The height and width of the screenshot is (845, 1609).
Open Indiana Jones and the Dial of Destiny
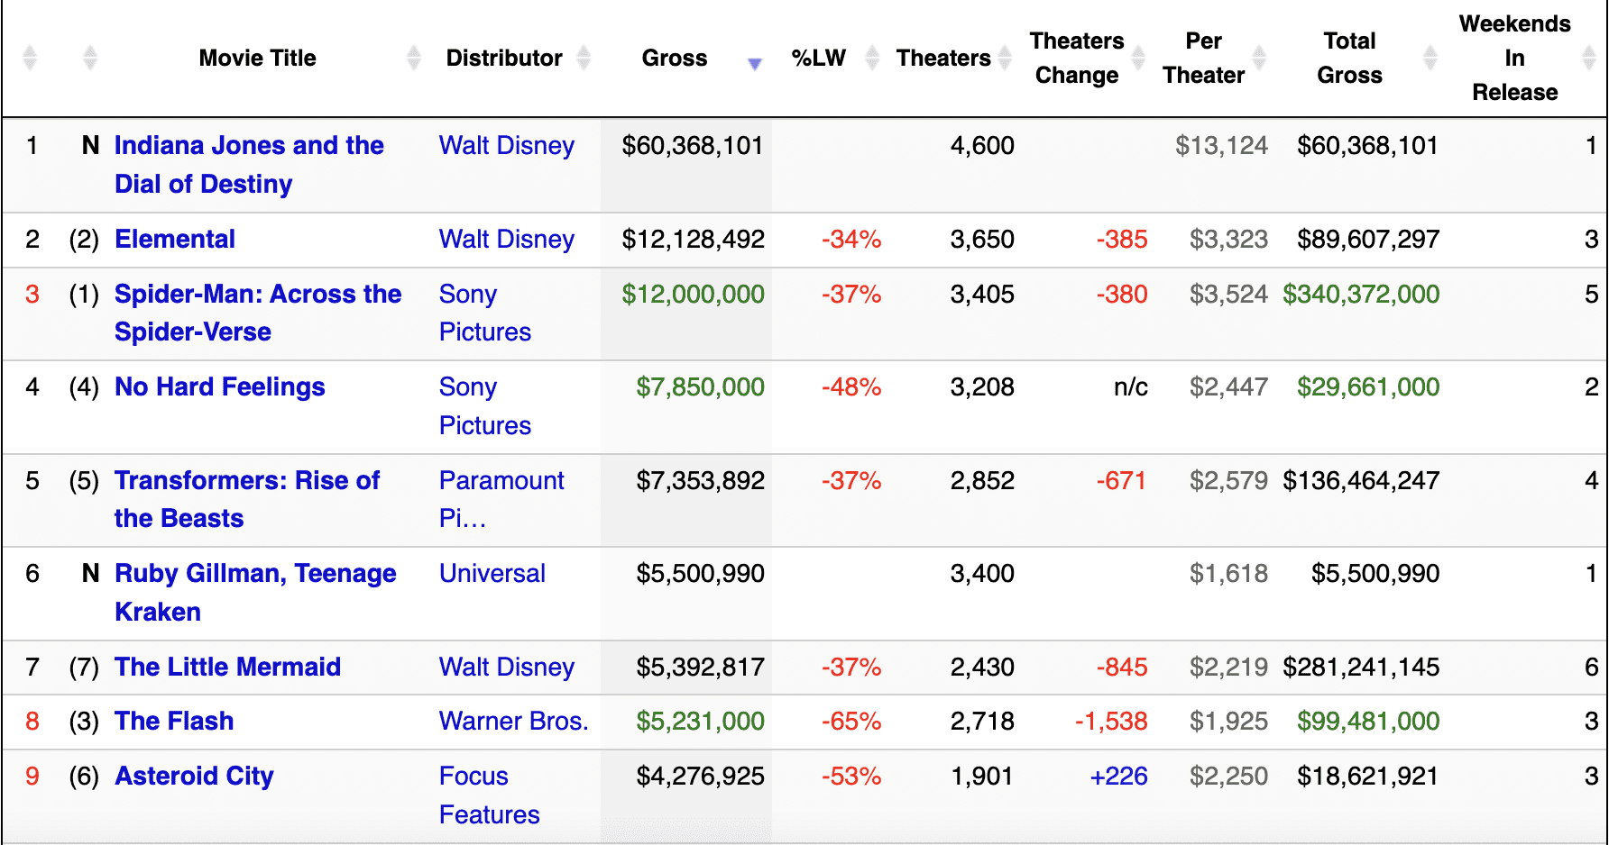(x=249, y=165)
